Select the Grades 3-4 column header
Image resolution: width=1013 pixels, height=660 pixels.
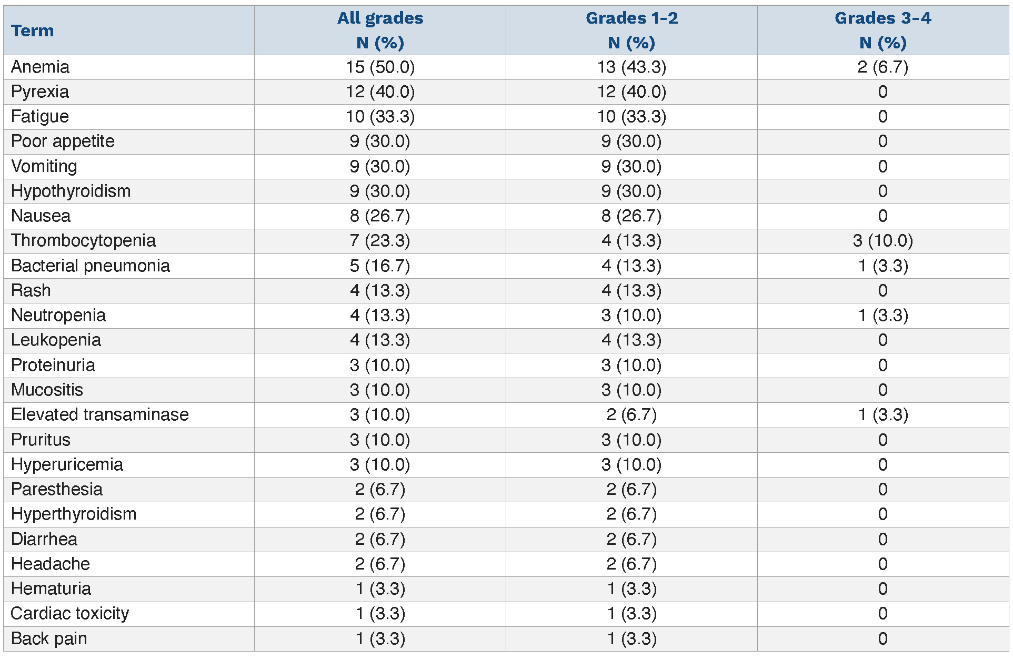[x=882, y=30]
